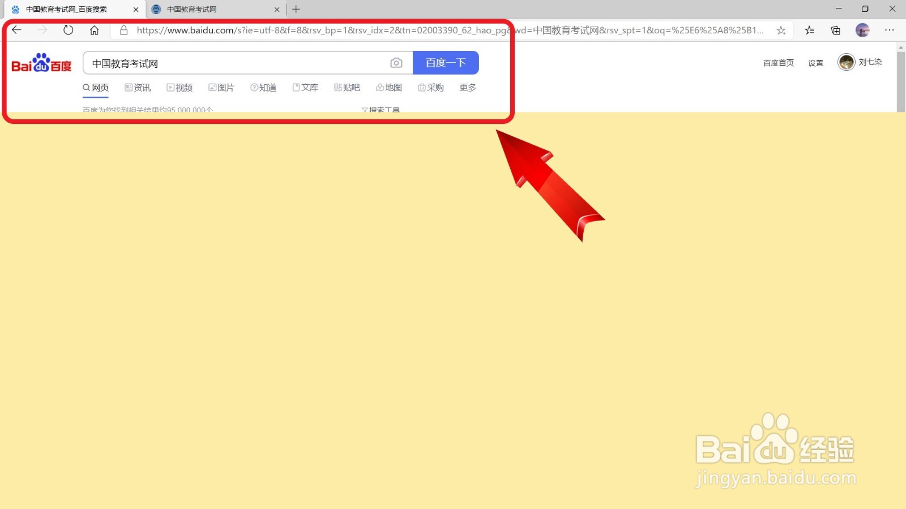
Task: Click the 刘七染 user avatar on Baidu
Action: coord(846,62)
